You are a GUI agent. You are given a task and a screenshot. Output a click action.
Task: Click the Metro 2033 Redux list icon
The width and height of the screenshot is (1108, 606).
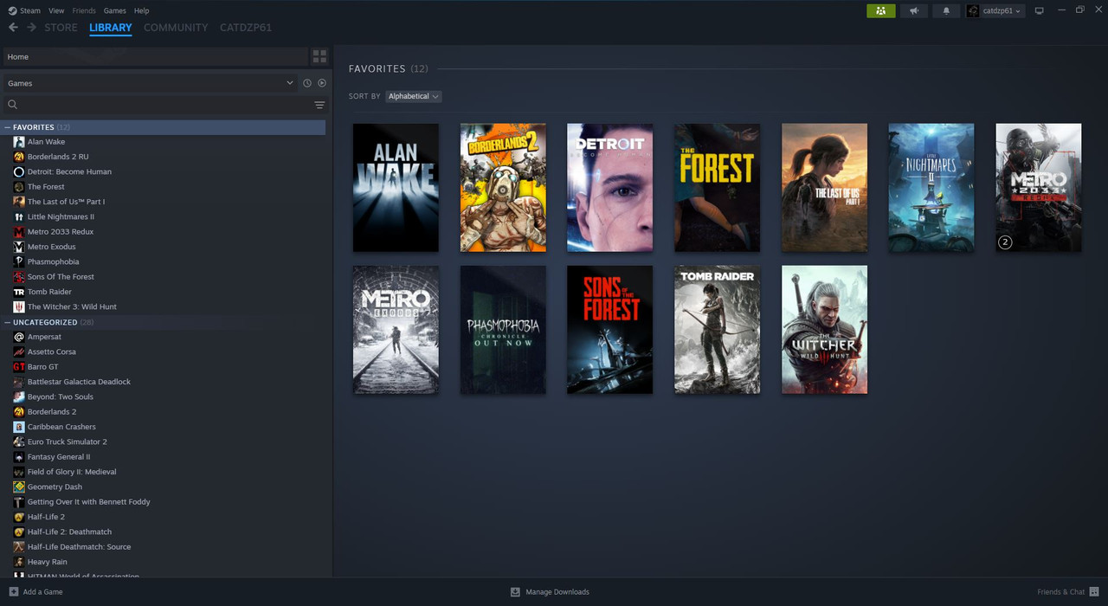click(x=19, y=232)
